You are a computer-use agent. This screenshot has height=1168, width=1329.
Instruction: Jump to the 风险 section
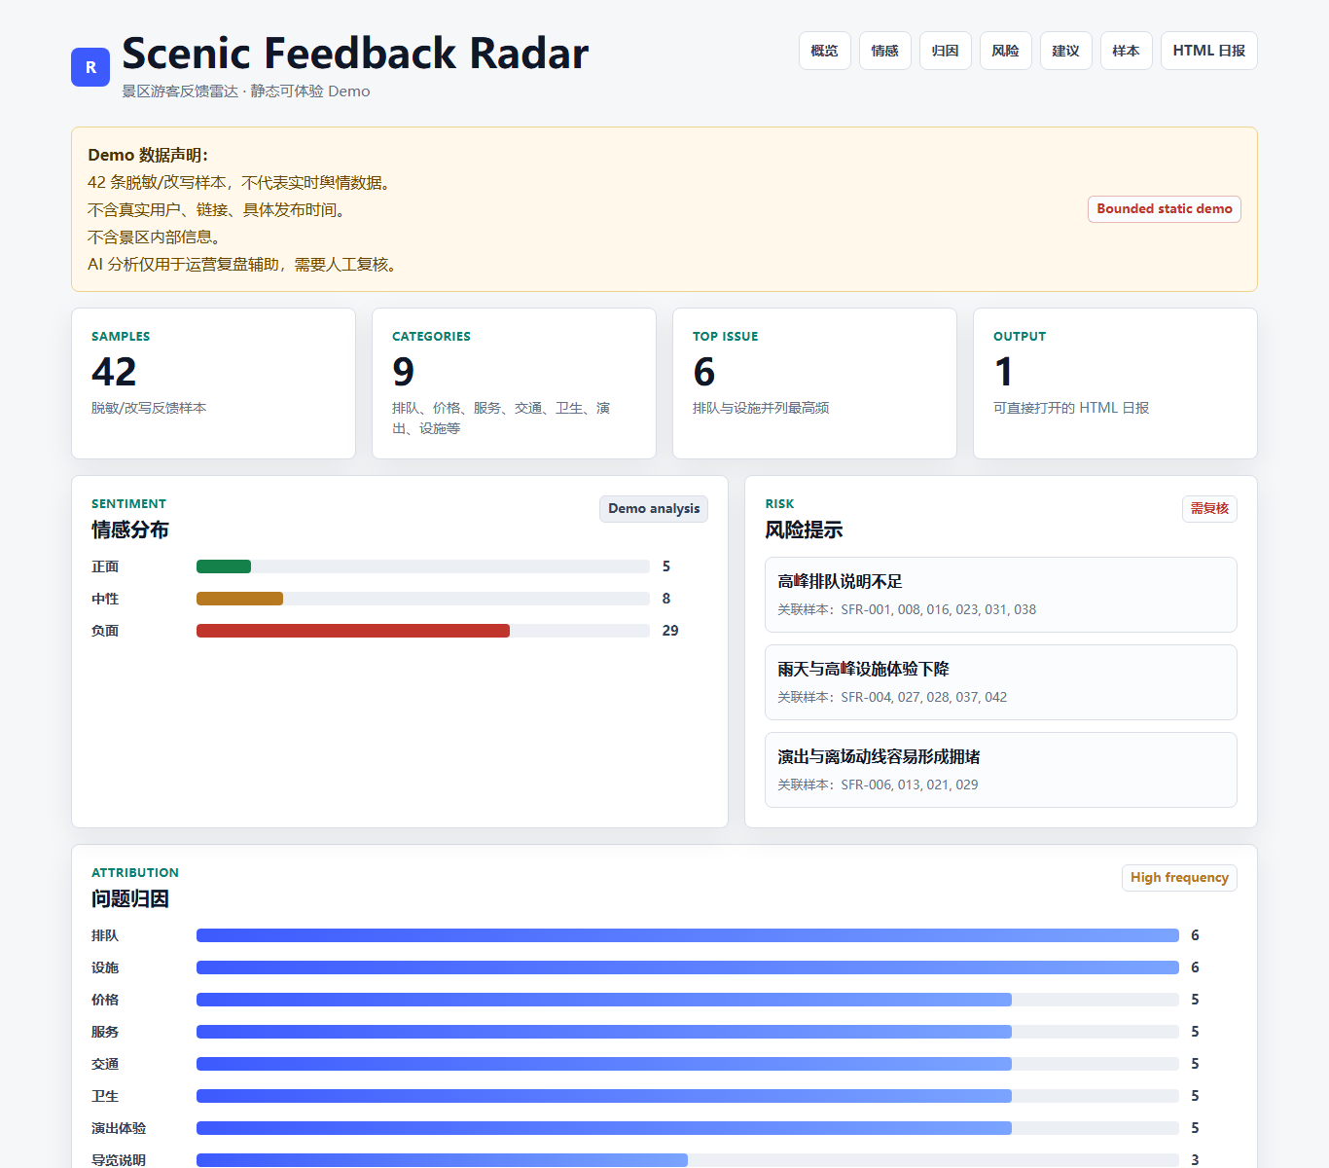coord(1006,51)
